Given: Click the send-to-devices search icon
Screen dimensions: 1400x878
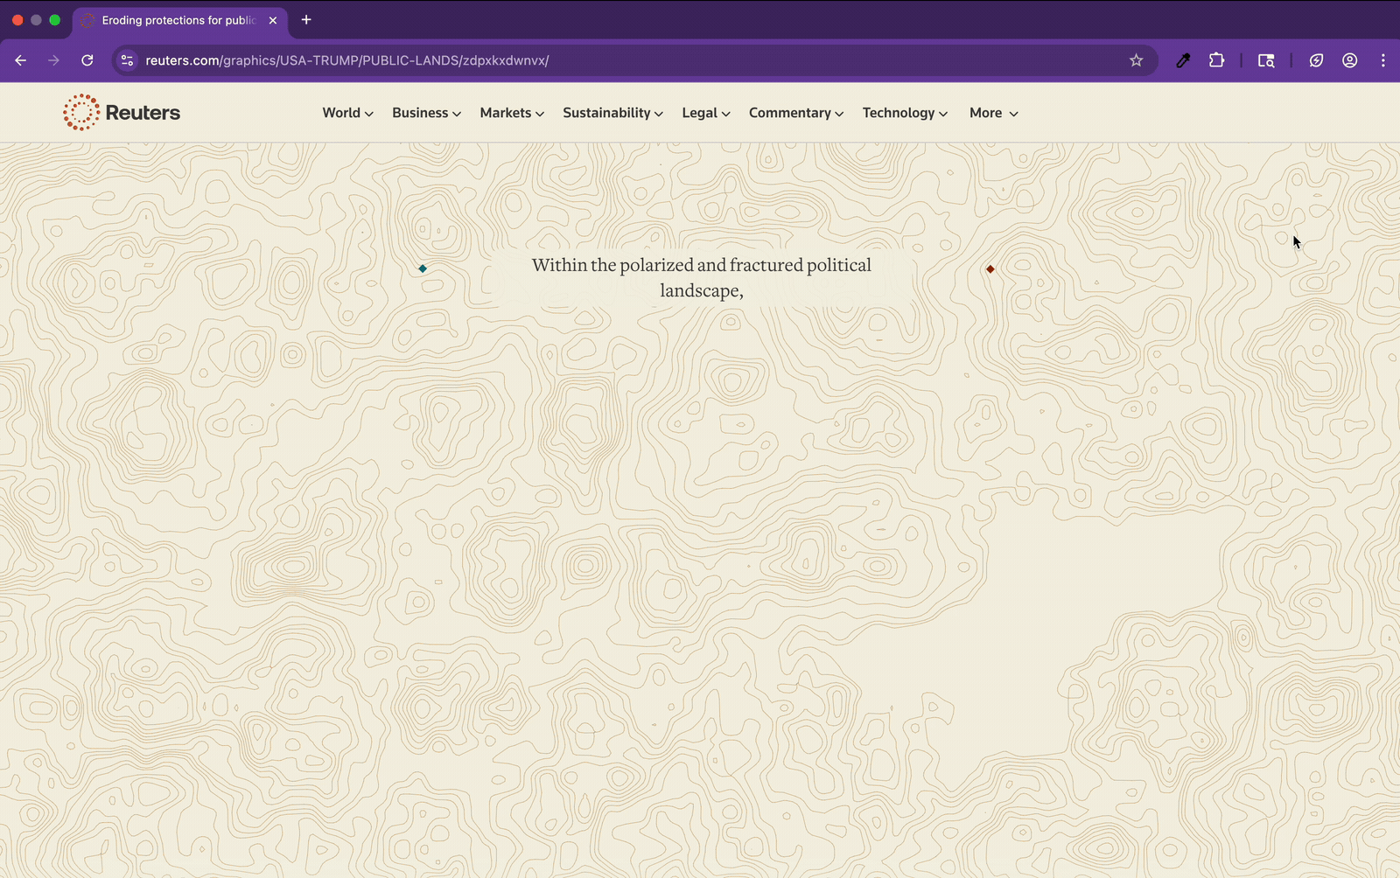Looking at the screenshot, I should [x=1266, y=60].
